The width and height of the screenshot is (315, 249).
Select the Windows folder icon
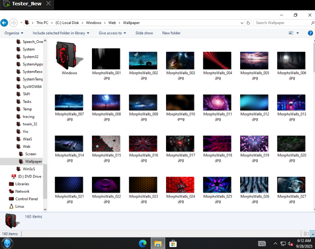point(69,56)
